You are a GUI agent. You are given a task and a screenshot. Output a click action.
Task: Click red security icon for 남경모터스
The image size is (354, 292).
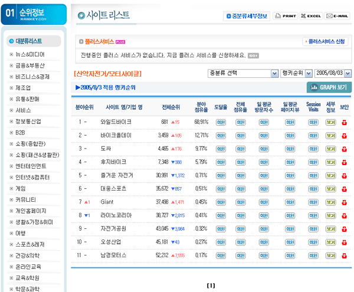pyautogui.click(x=344, y=255)
